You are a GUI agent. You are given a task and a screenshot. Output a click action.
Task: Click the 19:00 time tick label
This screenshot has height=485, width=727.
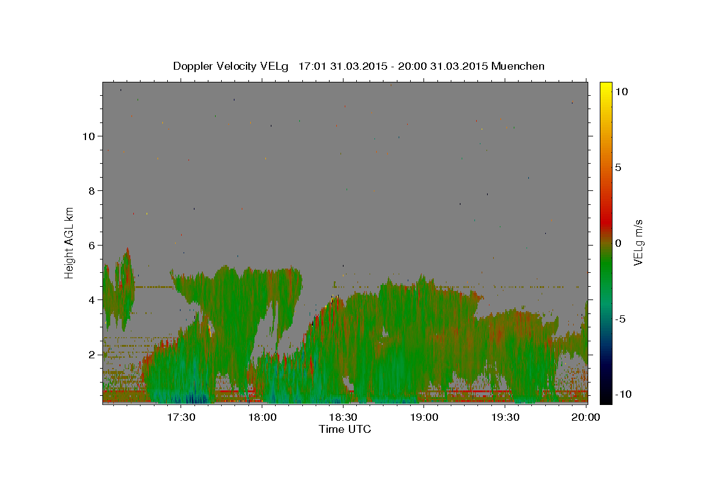click(424, 417)
